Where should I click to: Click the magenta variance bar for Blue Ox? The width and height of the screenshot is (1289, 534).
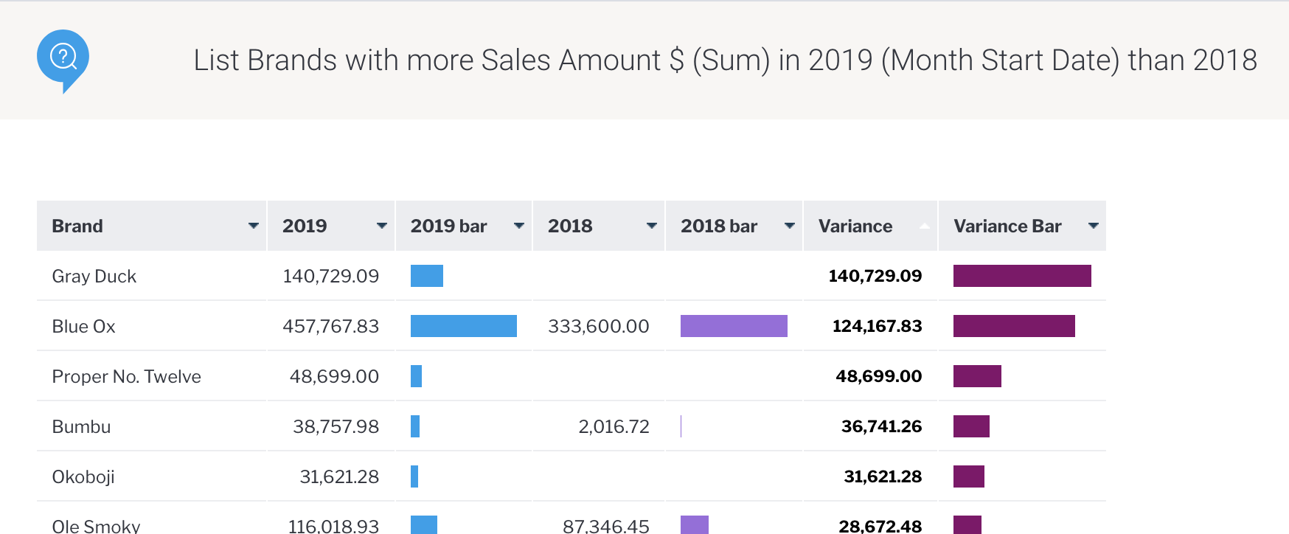click(1014, 326)
